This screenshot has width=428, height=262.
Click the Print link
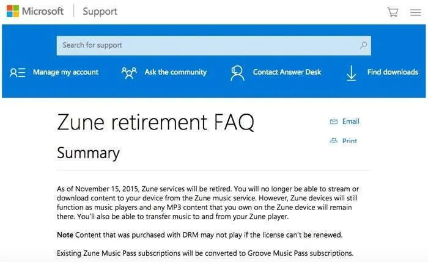tap(350, 140)
